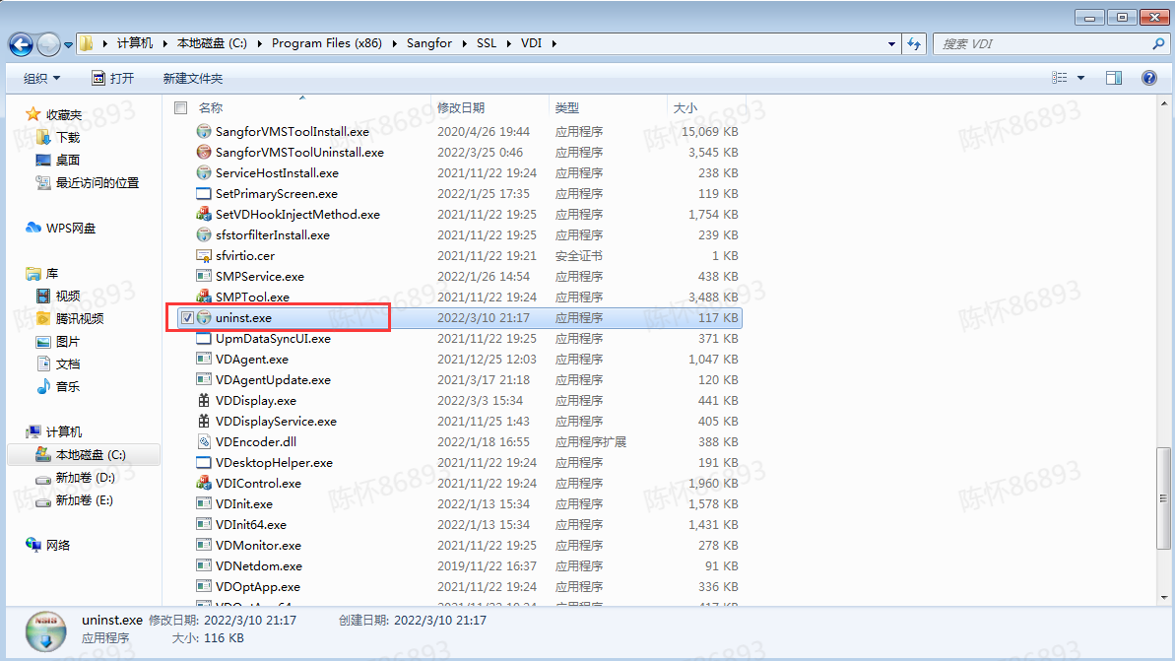
Task: Click the VDDisplayService.exe file icon
Action: (204, 422)
